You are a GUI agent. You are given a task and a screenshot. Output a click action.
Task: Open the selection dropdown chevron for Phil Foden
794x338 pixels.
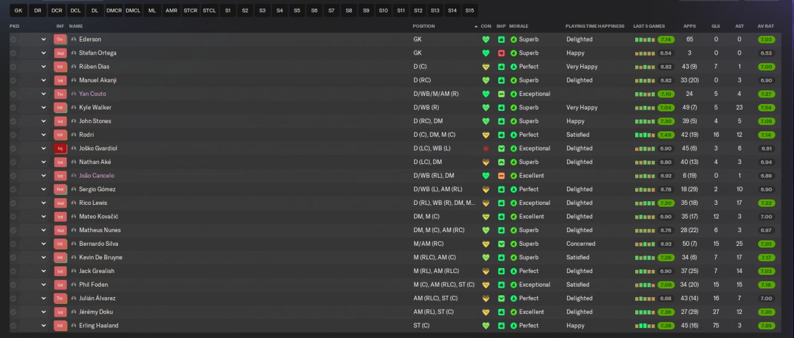43,284
